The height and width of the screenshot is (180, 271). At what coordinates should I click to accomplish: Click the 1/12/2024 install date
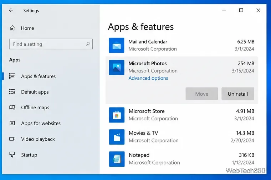click(243, 162)
